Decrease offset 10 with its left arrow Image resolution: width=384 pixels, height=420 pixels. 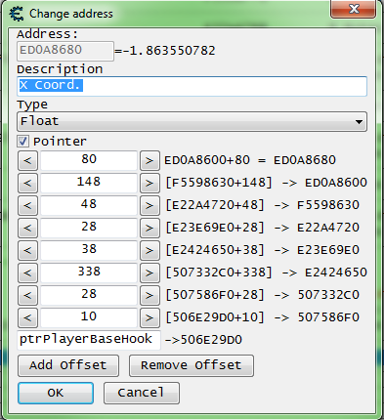(27, 317)
